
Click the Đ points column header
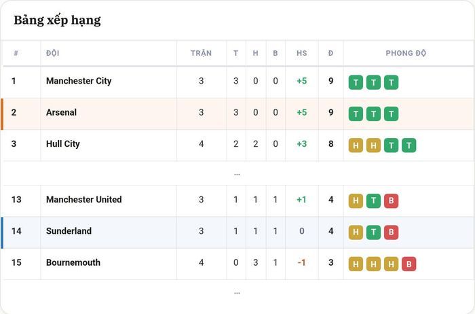(x=330, y=53)
